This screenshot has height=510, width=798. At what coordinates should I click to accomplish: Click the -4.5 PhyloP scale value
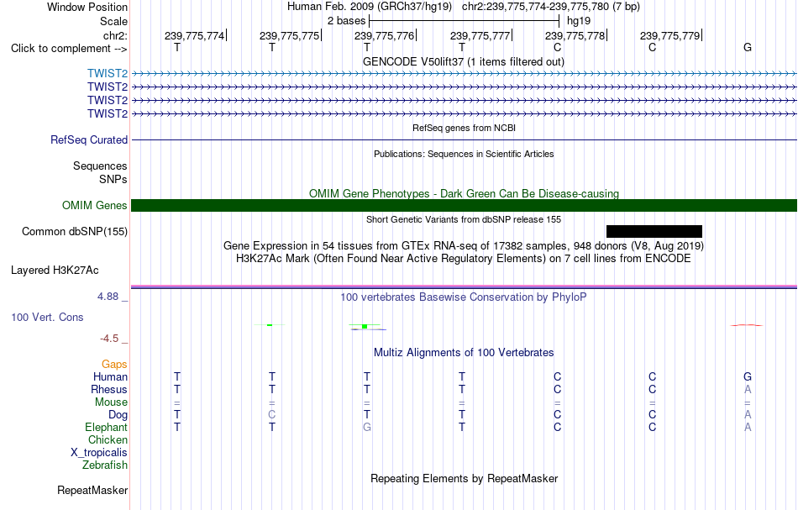click(109, 339)
